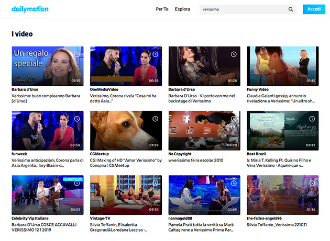
Task: Click watch later clock on backstage di Verissimo video
Action: 234,54
